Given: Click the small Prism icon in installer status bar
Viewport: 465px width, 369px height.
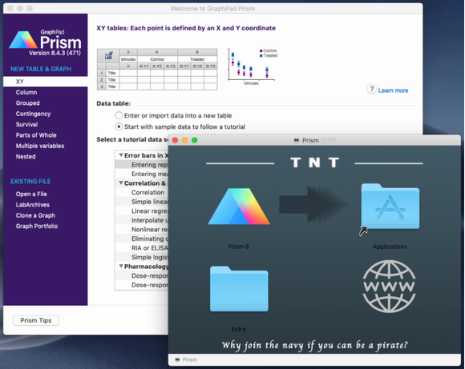Looking at the screenshot, I should click(x=177, y=359).
